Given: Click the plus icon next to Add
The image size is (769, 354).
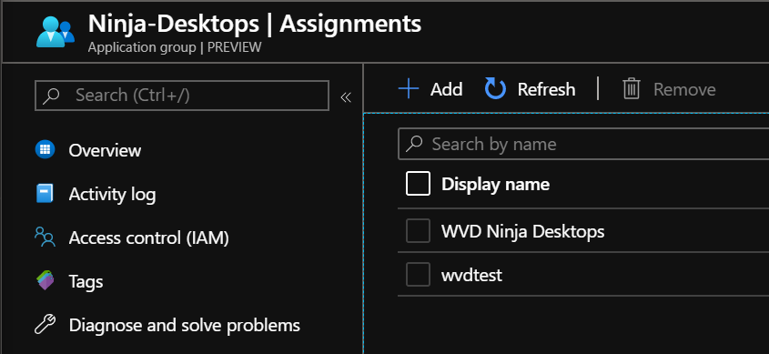Looking at the screenshot, I should (408, 89).
